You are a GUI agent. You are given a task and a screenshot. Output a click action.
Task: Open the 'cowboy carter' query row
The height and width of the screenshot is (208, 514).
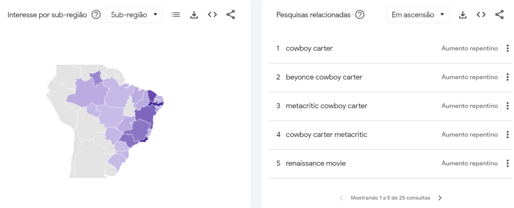(390, 48)
